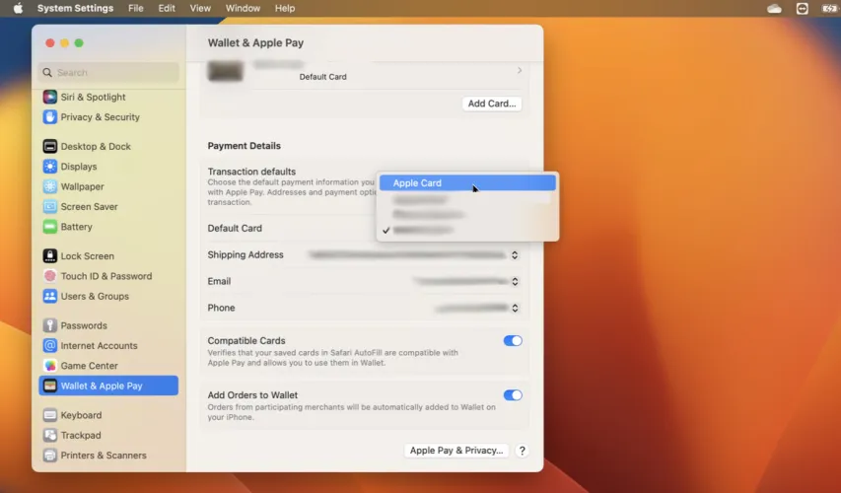Open Apple Pay & Privacy... button
The width and height of the screenshot is (841, 493).
pos(456,451)
